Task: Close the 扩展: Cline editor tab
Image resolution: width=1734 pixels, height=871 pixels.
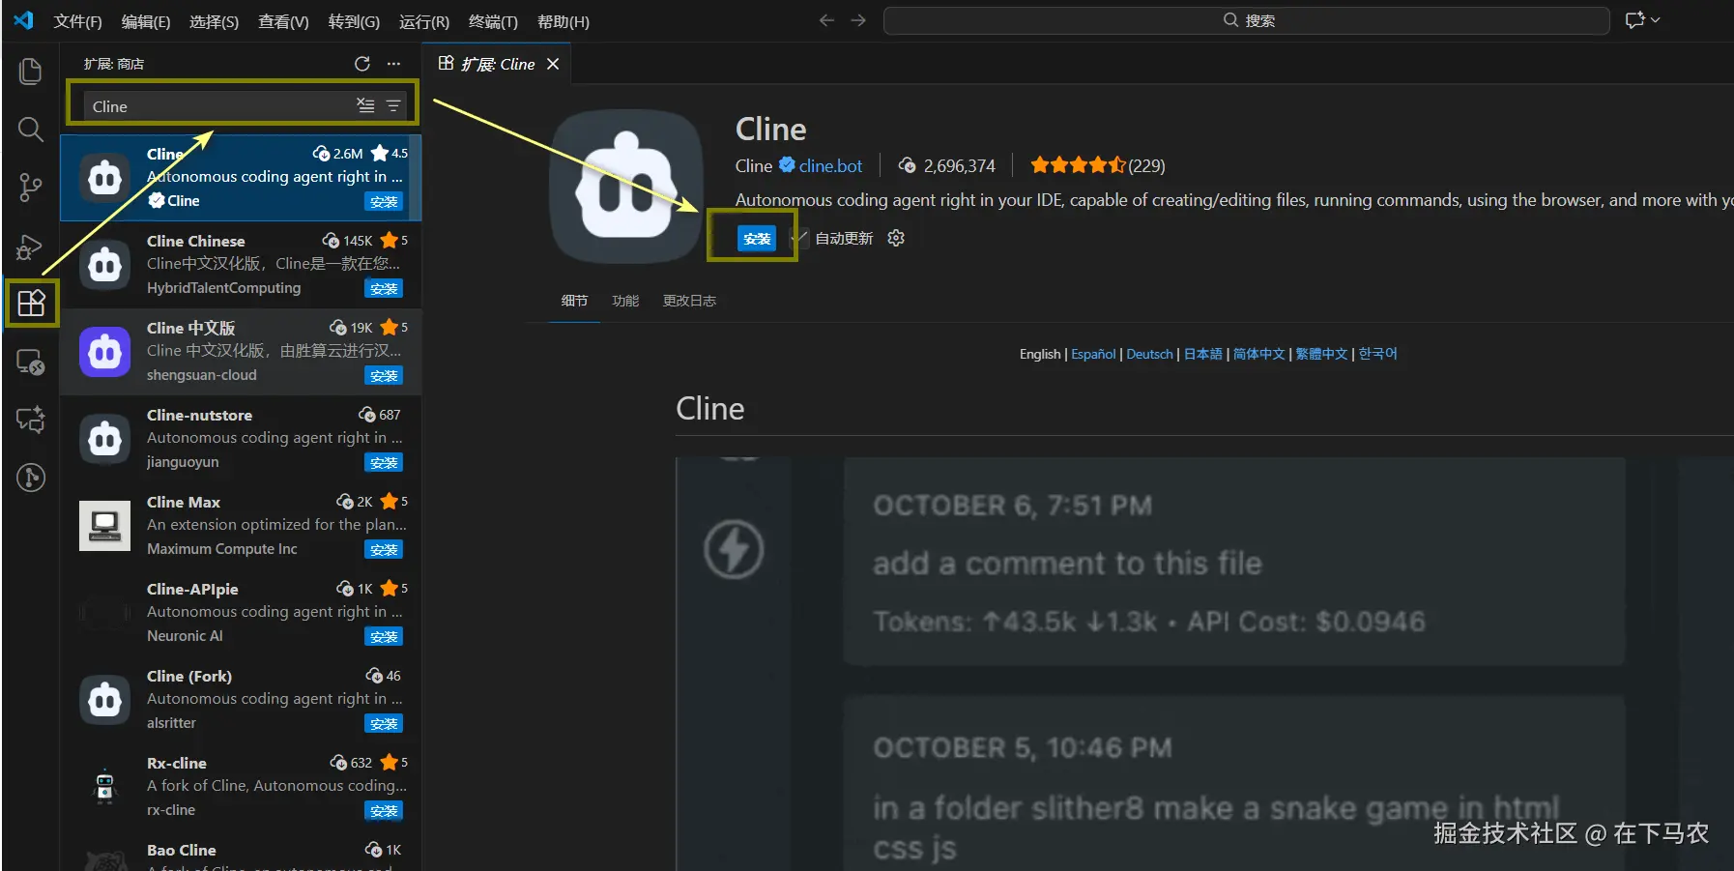Action: coord(553,64)
